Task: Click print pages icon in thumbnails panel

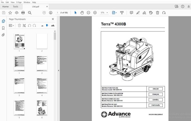Action: coord(24,25)
